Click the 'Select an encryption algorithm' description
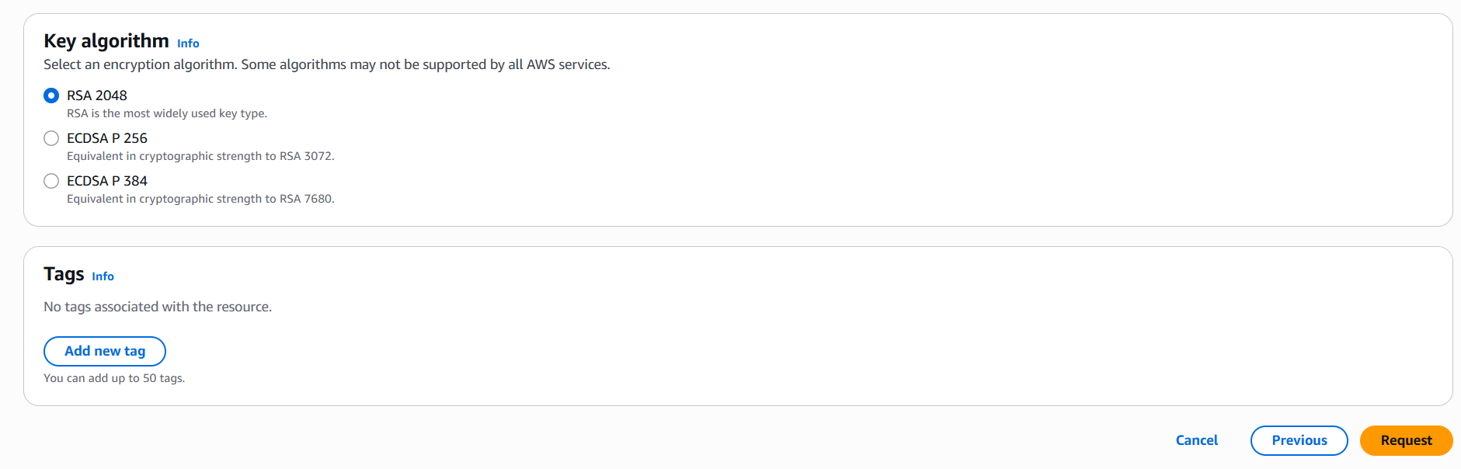This screenshot has height=469, width=1461. pos(326,64)
